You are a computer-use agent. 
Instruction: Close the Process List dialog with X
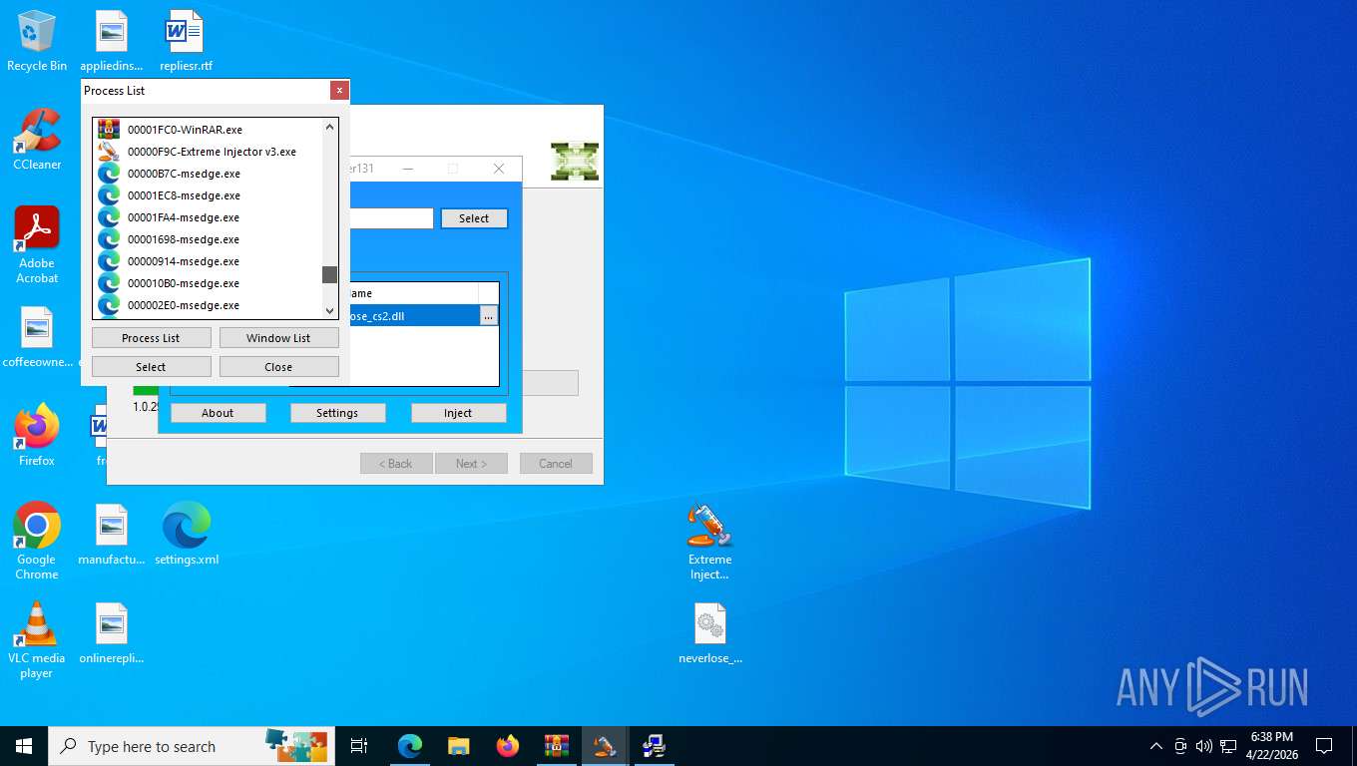click(339, 90)
